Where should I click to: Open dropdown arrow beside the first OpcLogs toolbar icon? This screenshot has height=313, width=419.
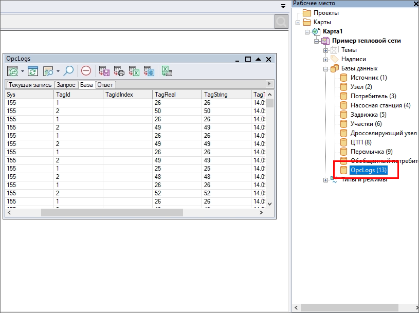pyautogui.click(x=22, y=71)
